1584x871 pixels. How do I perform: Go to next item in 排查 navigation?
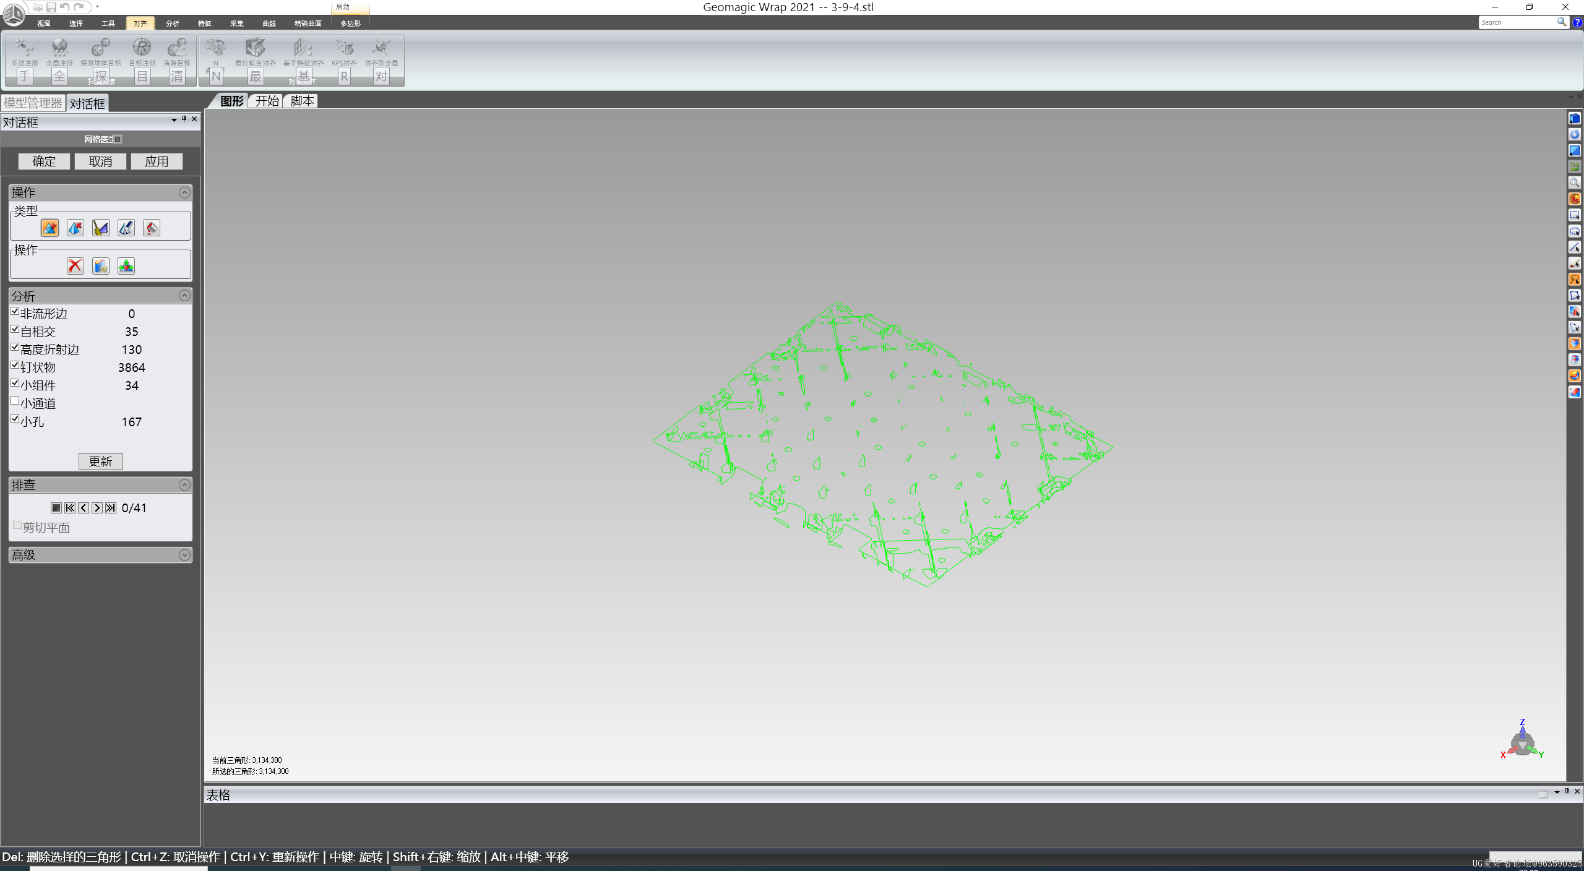point(97,508)
